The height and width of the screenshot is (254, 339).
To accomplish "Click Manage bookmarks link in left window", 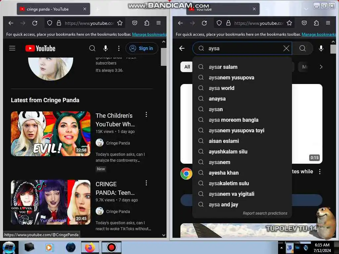I will [x=149, y=34].
